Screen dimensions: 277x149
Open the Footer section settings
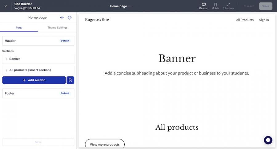click(38, 93)
